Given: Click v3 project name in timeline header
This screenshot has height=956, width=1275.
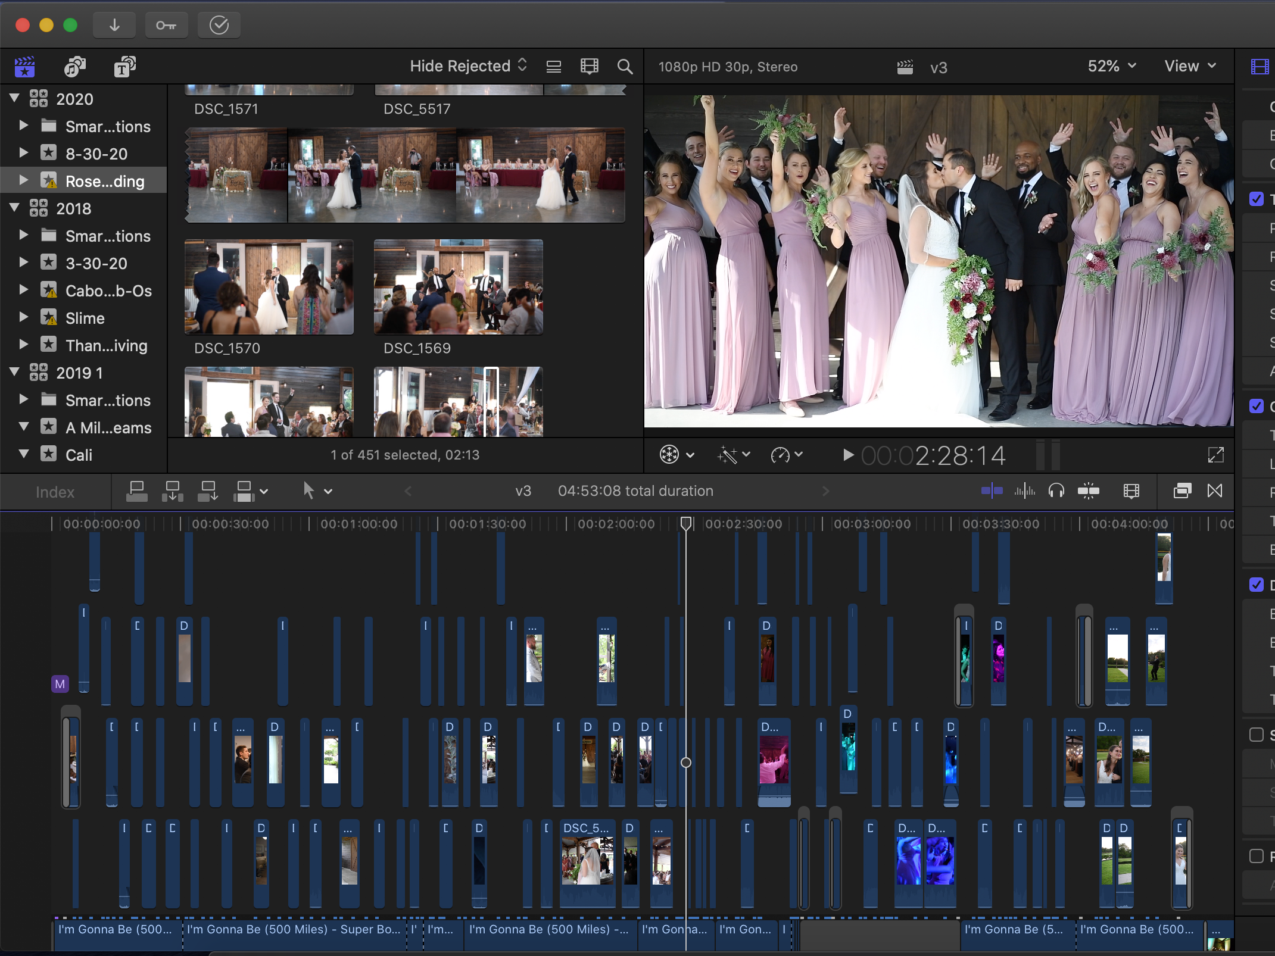Looking at the screenshot, I should pos(523,491).
